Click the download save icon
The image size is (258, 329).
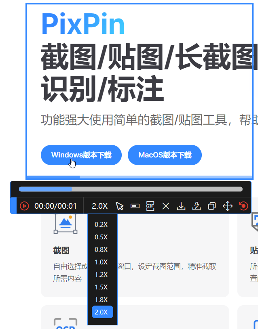pos(181,206)
